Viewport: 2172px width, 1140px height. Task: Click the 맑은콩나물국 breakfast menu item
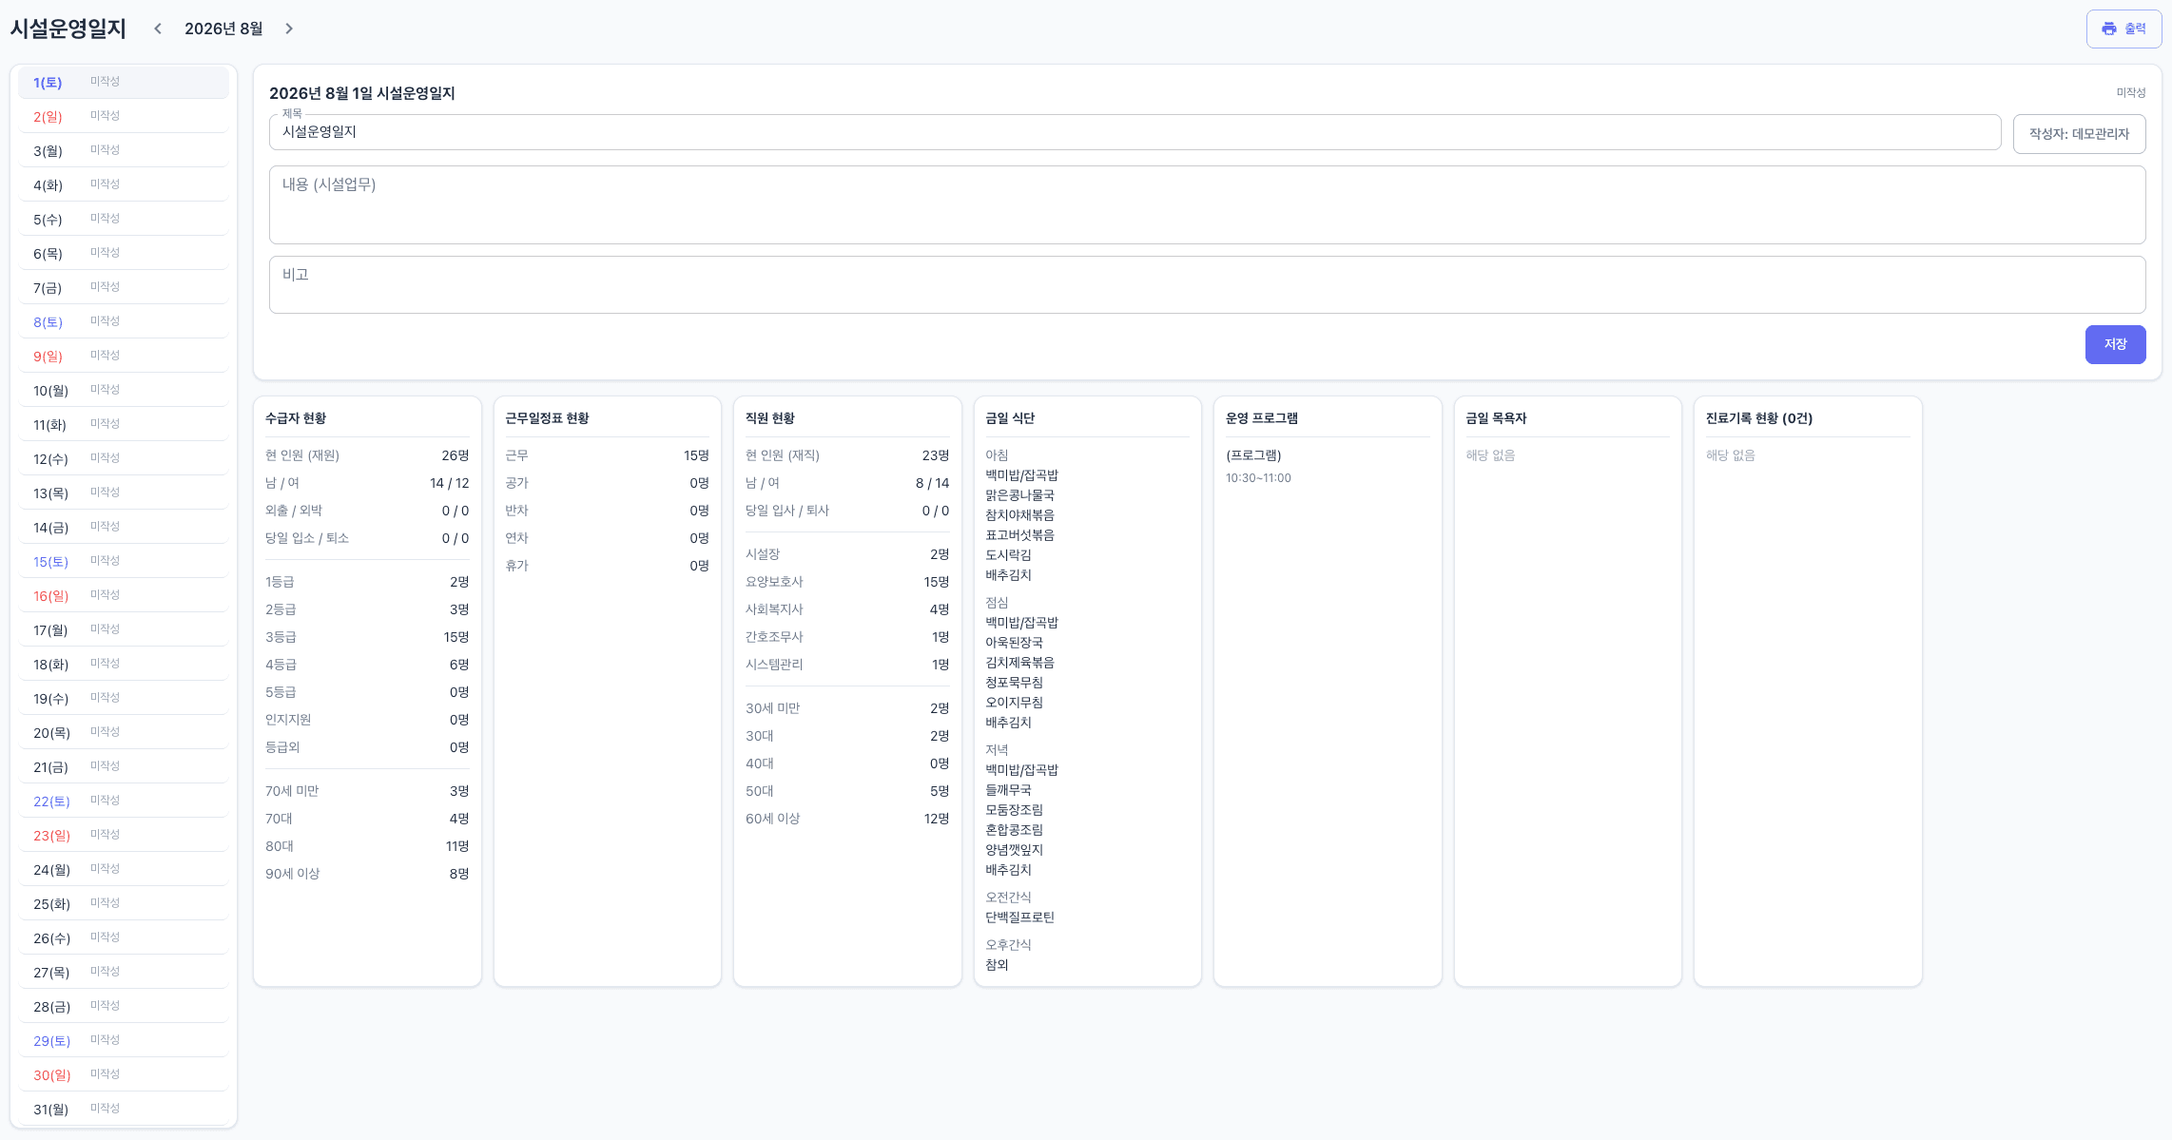pyautogui.click(x=1019, y=495)
